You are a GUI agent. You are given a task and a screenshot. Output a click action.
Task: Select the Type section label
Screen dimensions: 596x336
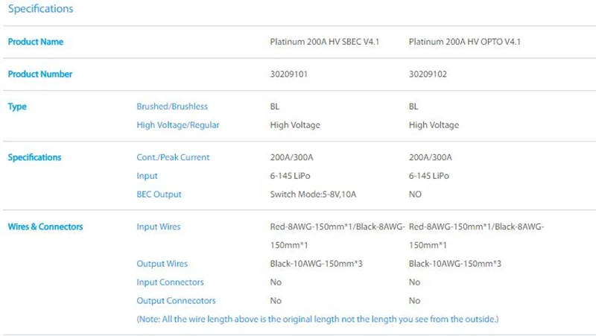(17, 107)
